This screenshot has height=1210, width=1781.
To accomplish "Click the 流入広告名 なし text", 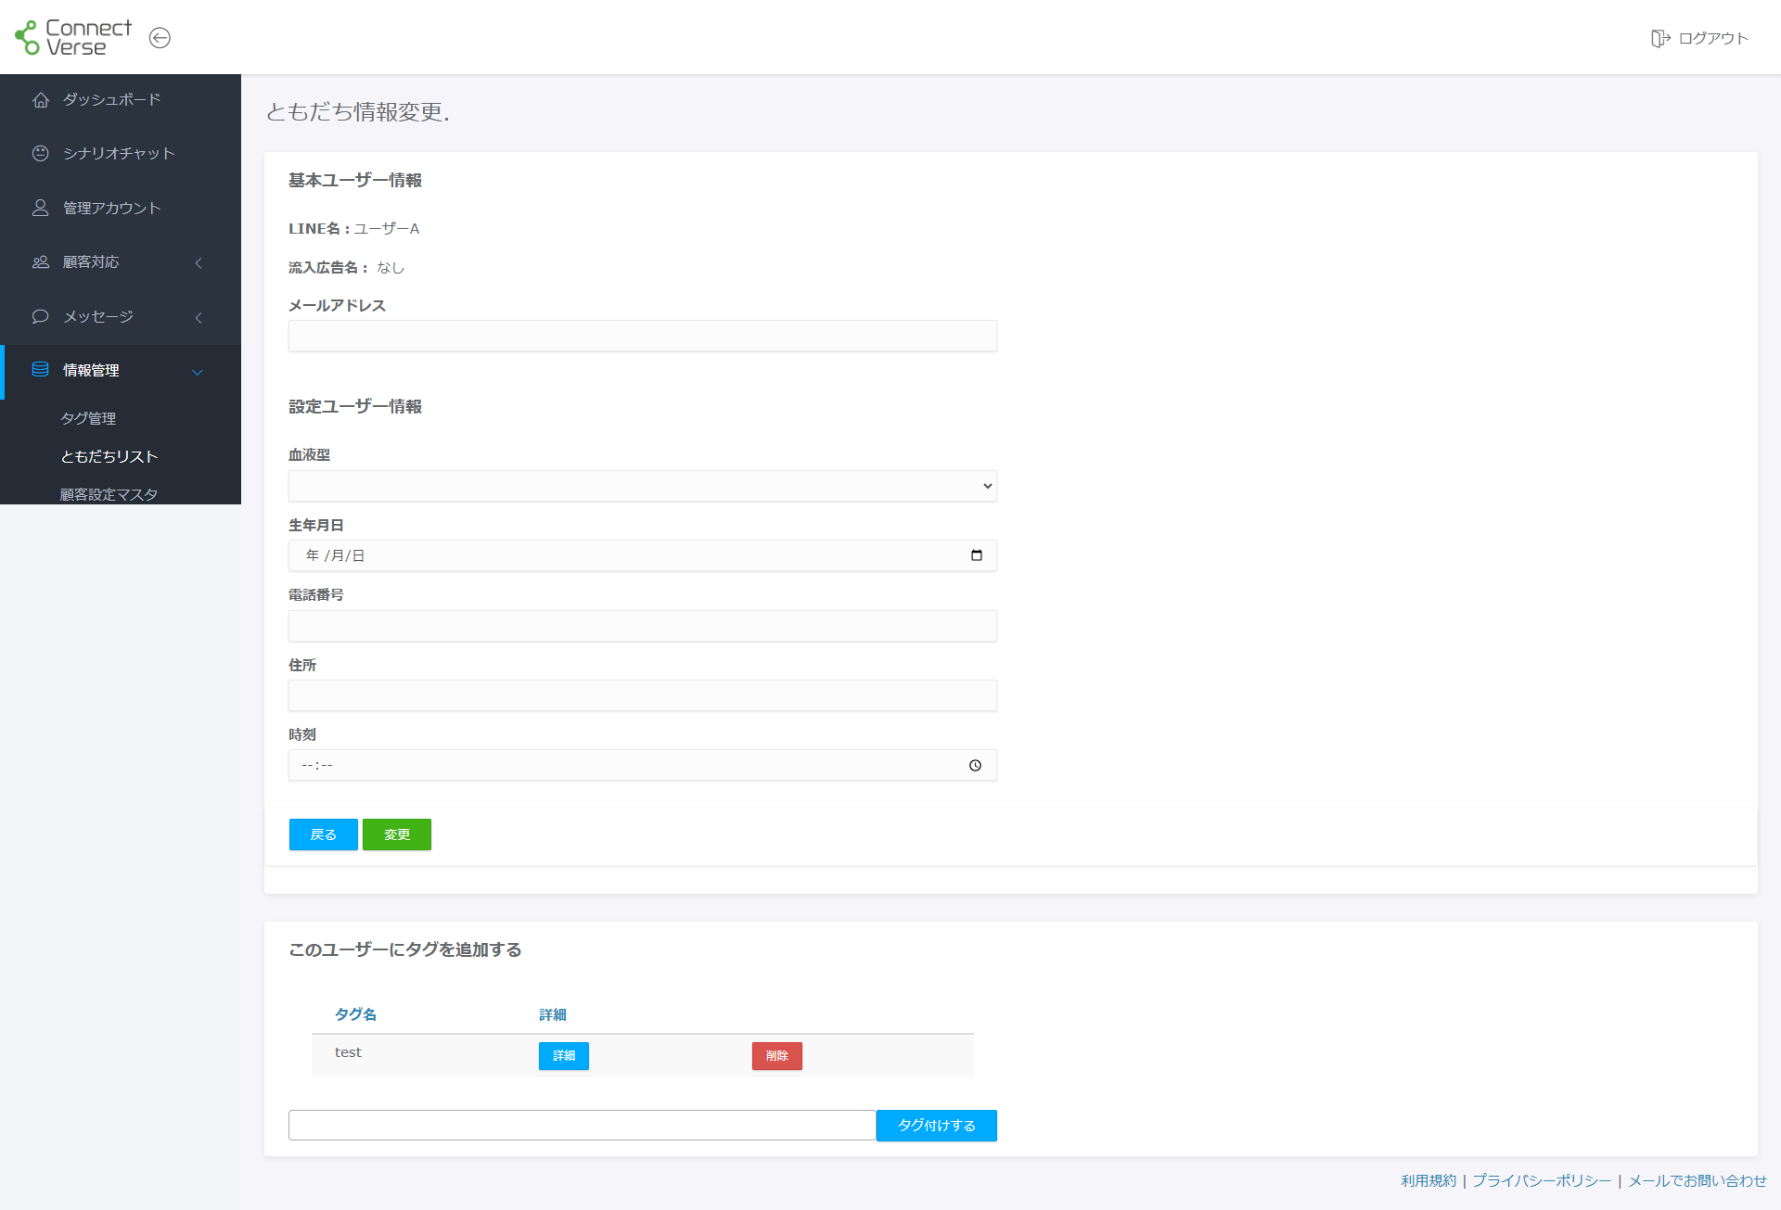I will 346,267.
